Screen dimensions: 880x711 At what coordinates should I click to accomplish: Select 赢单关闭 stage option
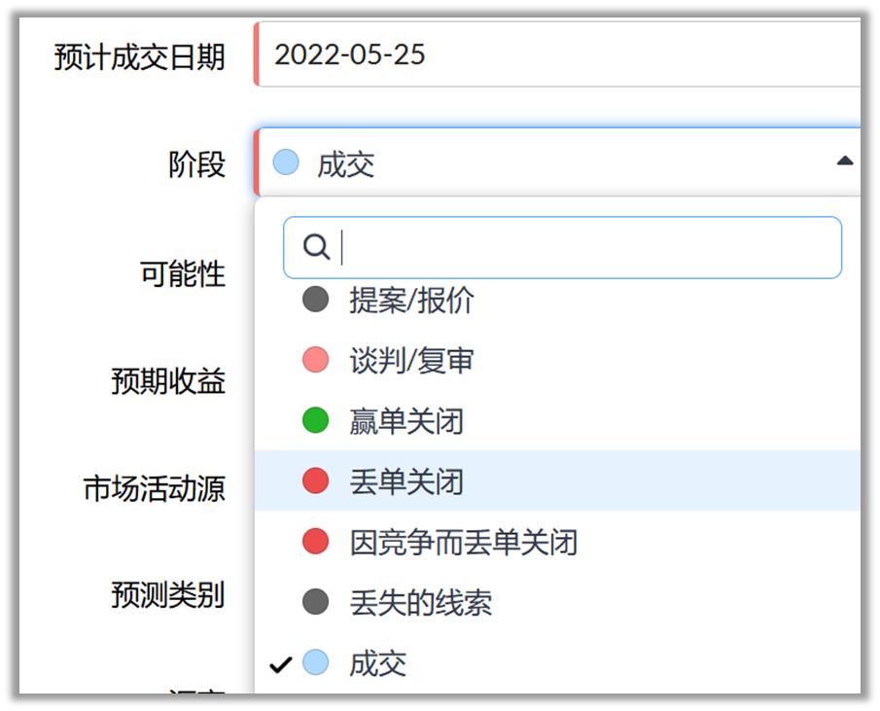(406, 421)
